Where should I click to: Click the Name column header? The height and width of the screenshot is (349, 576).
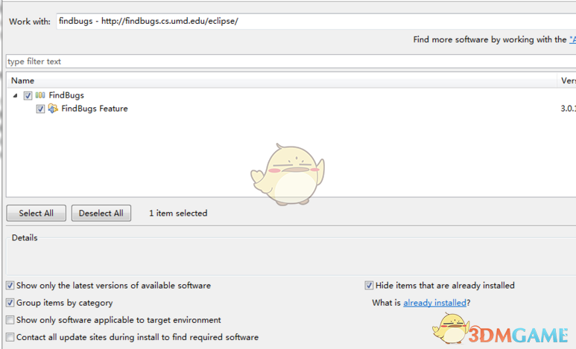pyautogui.click(x=282, y=80)
